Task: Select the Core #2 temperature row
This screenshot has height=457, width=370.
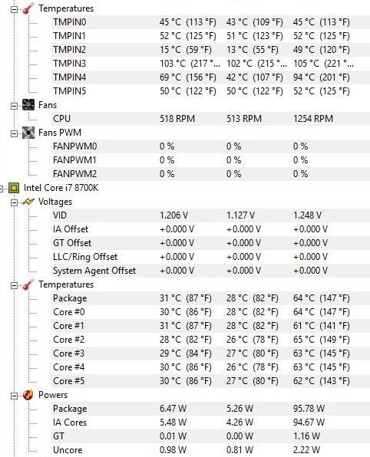Action: [x=210, y=340]
